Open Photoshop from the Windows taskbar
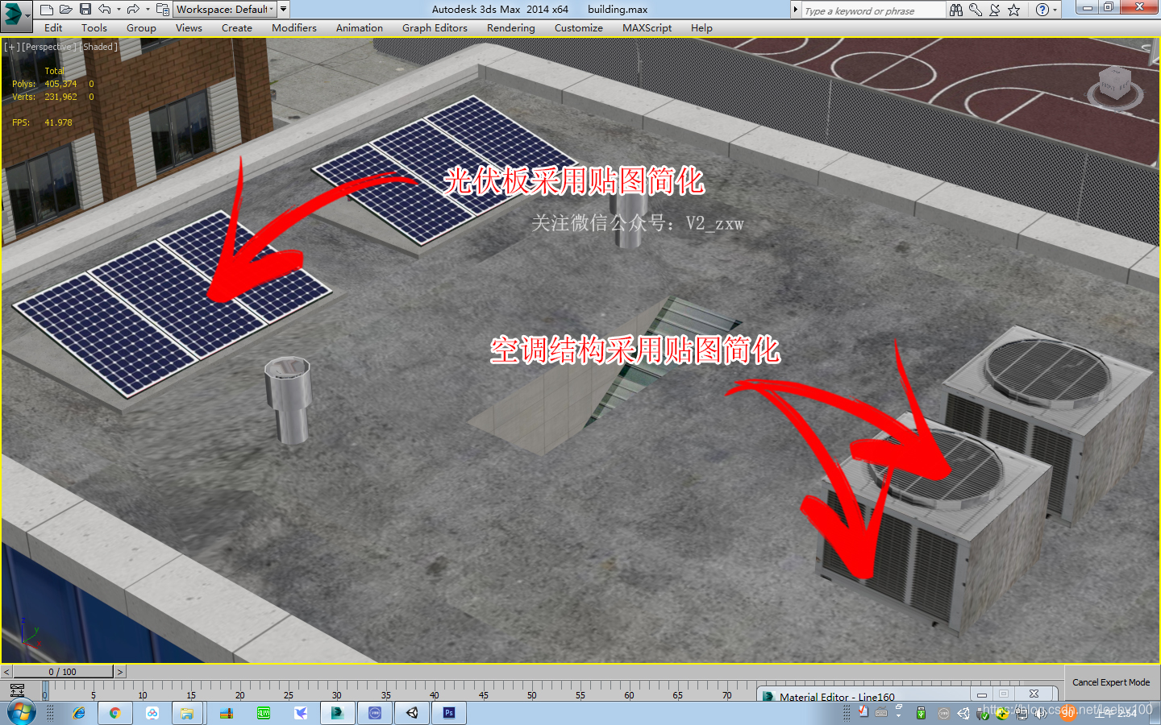Viewport: 1161px width, 725px height. click(x=448, y=712)
